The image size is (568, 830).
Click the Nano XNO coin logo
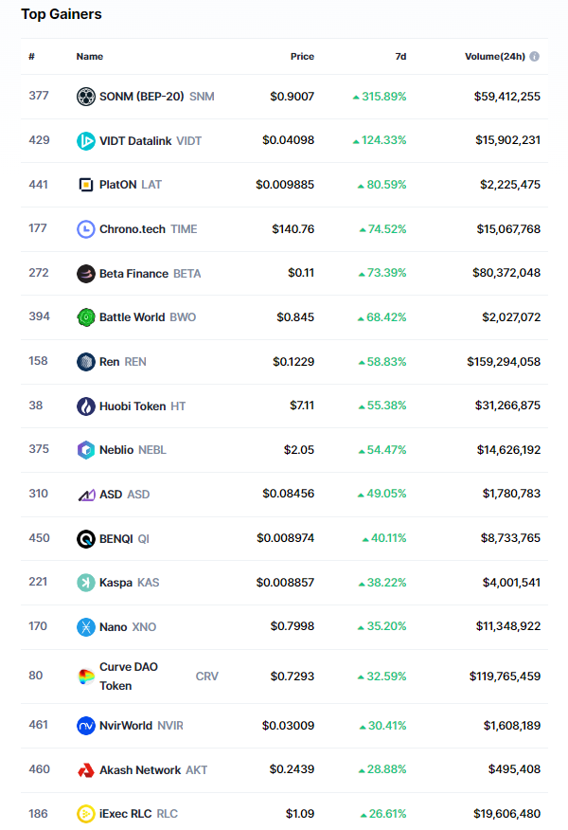click(x=86, y=627)
